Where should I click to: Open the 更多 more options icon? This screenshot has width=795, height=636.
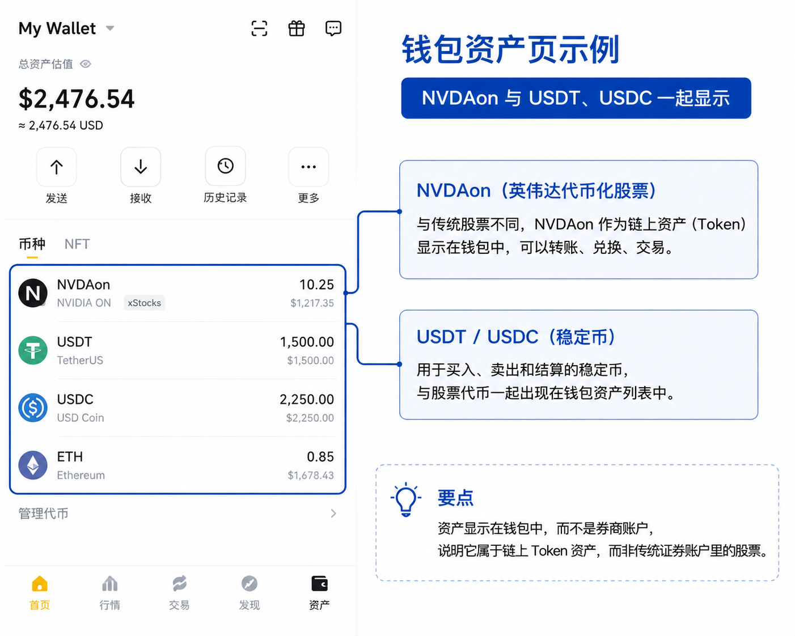coord(308,167)
